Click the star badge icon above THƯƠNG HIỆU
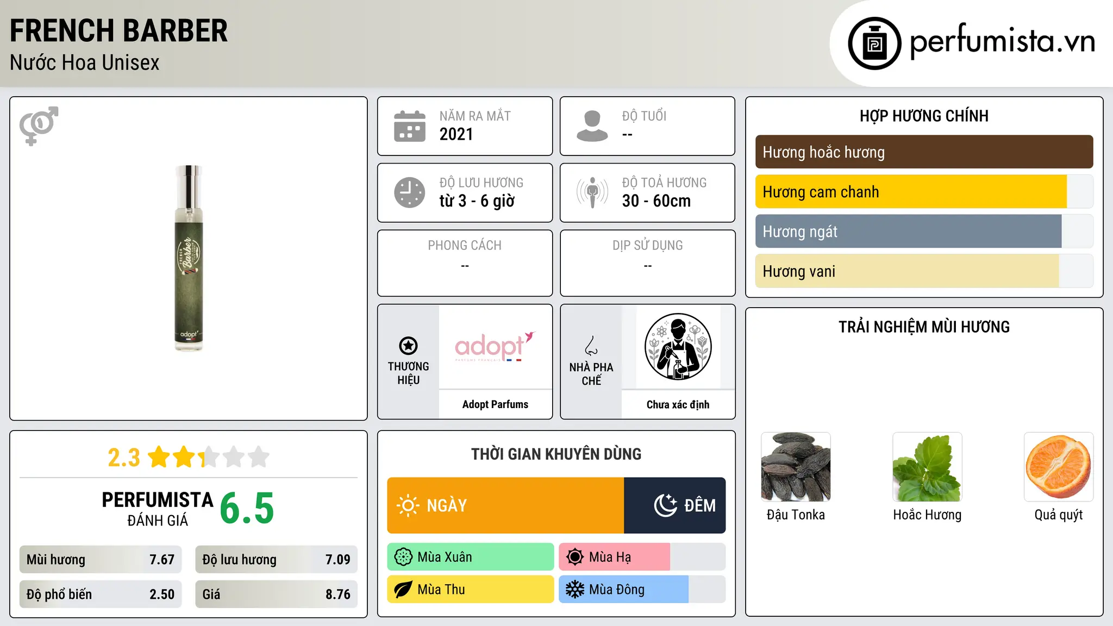 (x=408, y=346)
